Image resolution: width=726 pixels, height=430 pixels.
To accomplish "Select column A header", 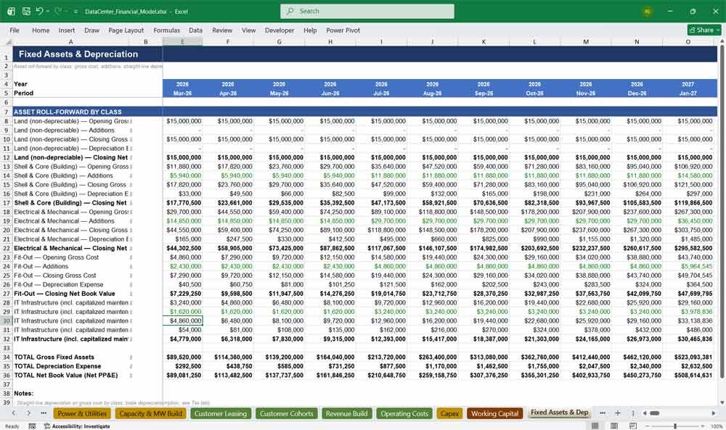I will (x=71, y=41).
